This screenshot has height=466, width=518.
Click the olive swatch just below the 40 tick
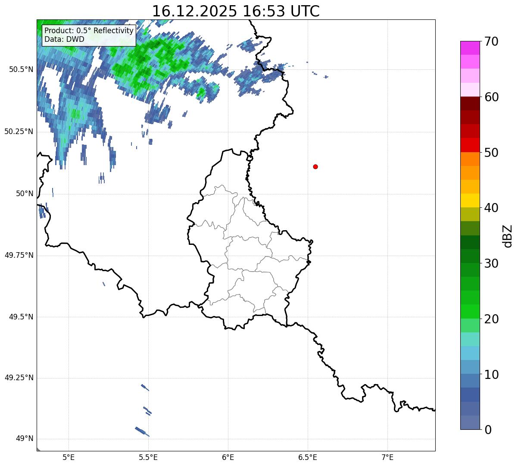(x=470, y=214)
